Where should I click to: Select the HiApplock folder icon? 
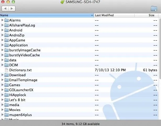[7, 95]
